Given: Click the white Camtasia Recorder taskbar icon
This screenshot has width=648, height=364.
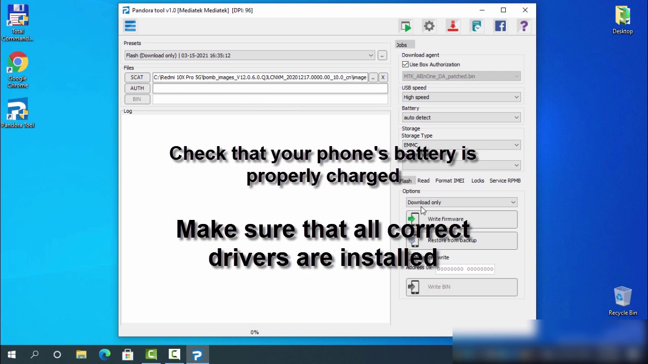Looking at the screenshot, I should pyautogui.click(x=174, y=354).
